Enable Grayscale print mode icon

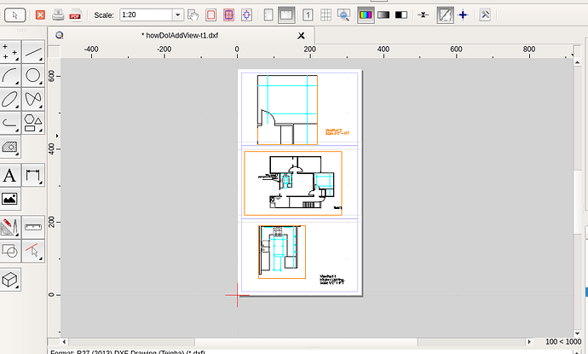point(383,15)
